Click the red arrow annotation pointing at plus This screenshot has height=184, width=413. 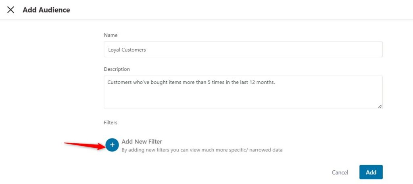click(85, 145)
